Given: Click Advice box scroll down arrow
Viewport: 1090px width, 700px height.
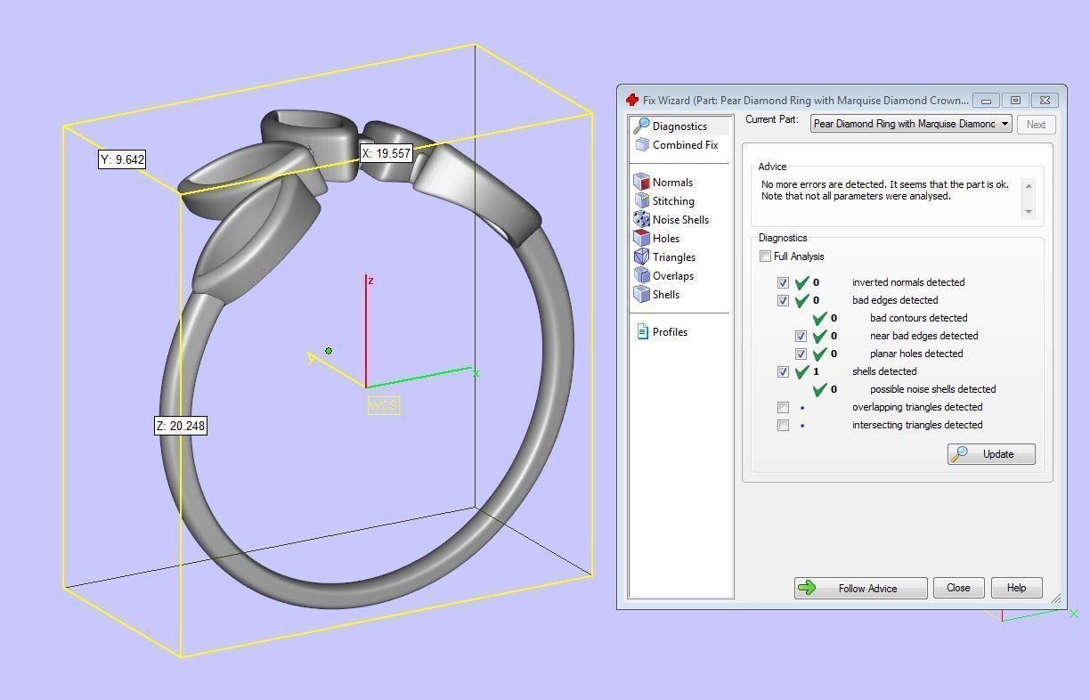Looking at the screenshot, I should pos(1029,212).
